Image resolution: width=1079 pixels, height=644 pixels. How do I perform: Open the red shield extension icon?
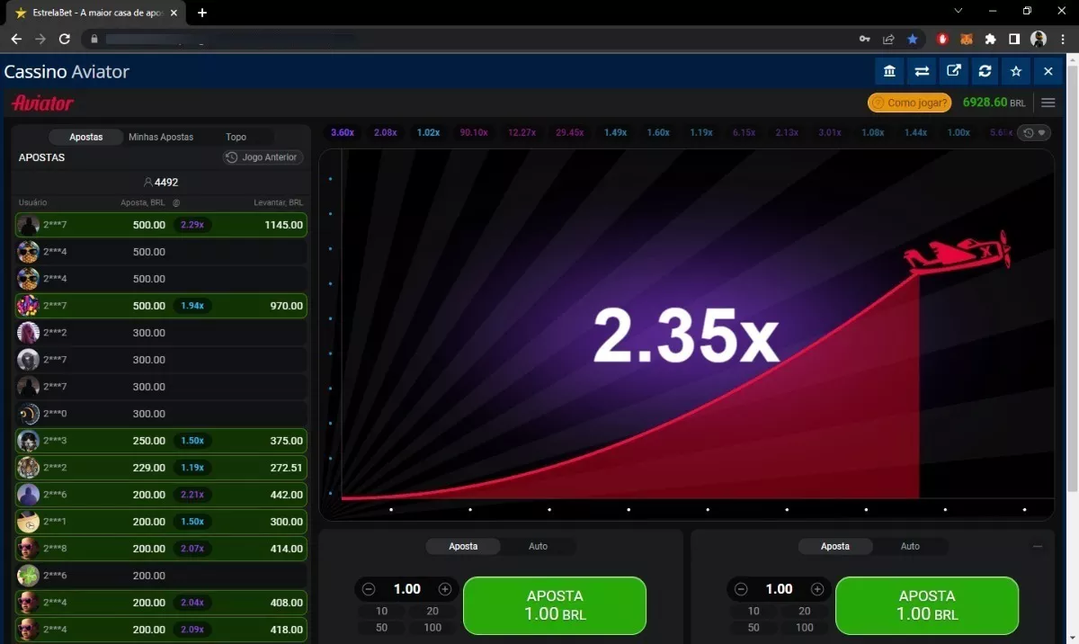943,39
